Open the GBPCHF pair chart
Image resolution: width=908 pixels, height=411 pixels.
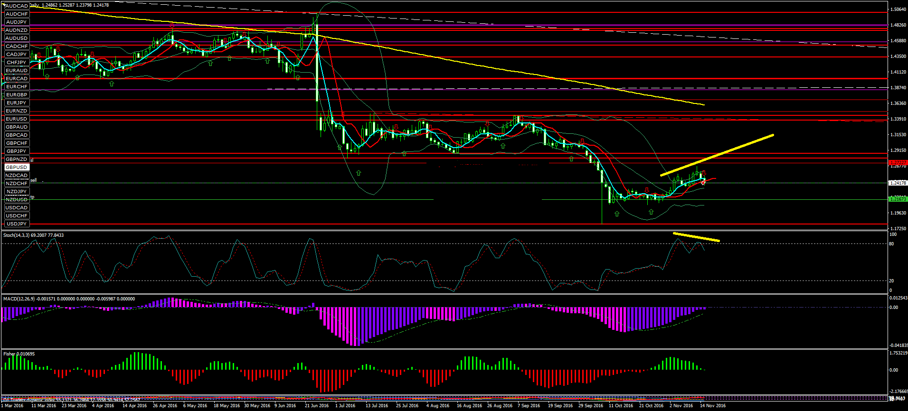17,143
